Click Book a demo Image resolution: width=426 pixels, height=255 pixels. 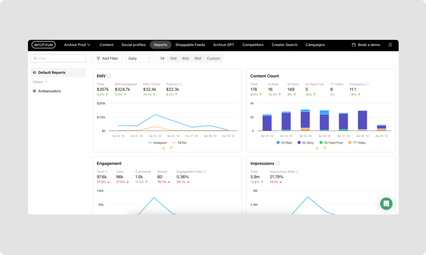coord(366,45)
